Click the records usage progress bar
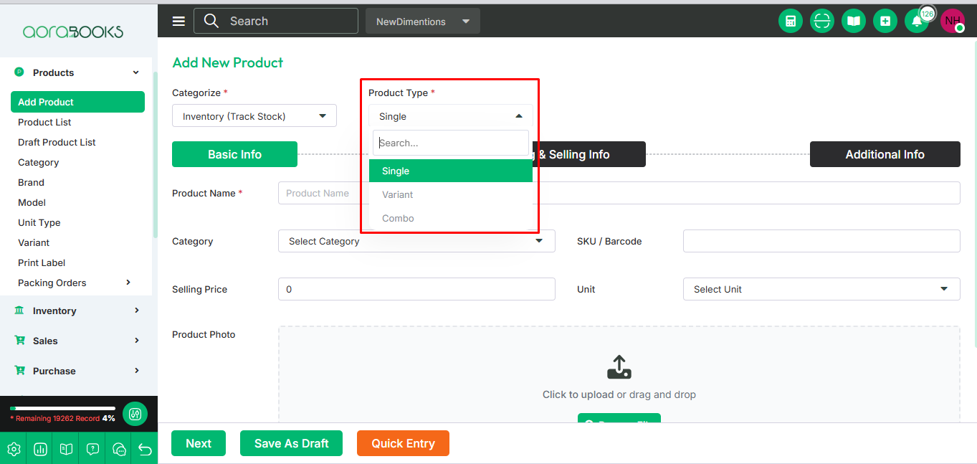 (x=62, y=408)
